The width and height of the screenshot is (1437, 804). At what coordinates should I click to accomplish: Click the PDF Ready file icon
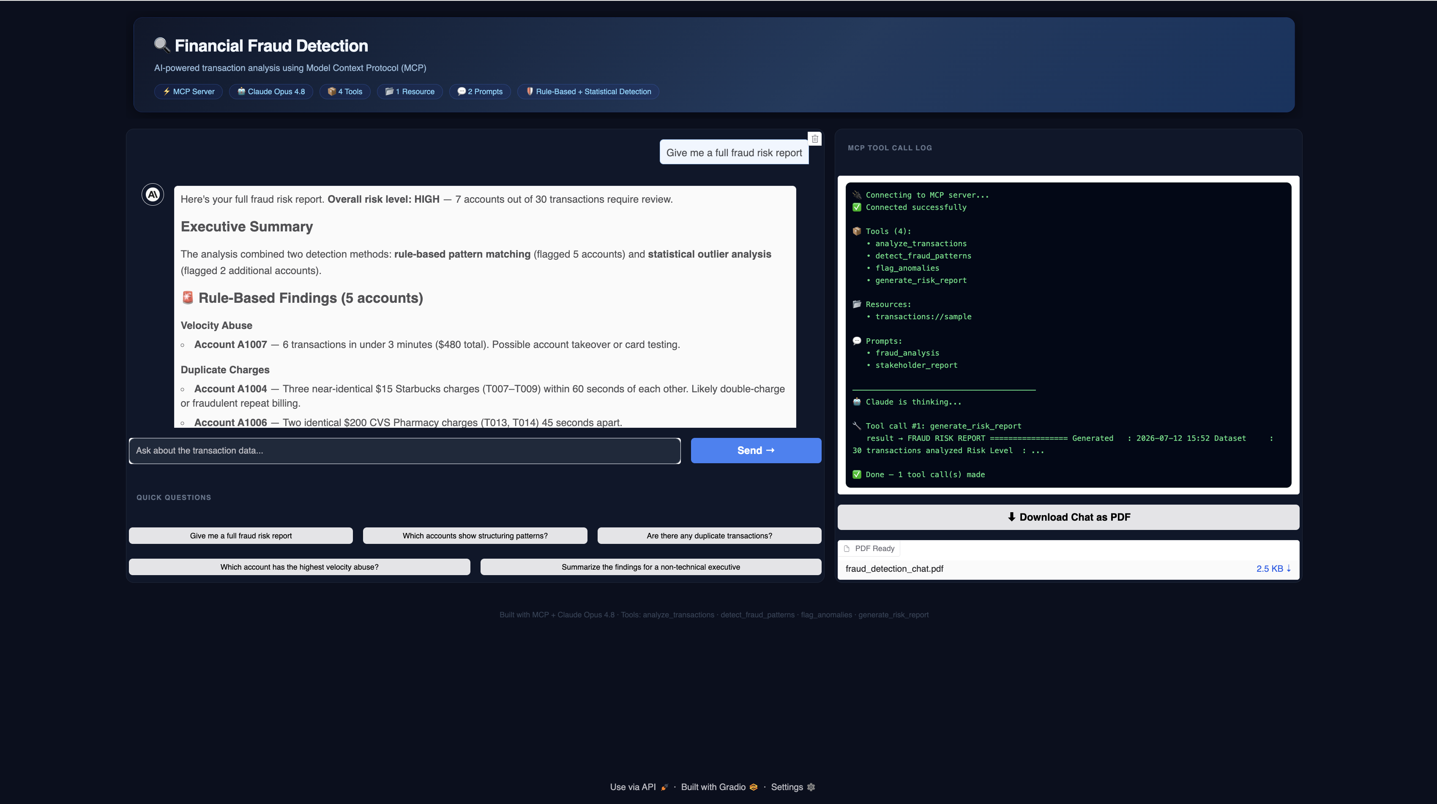pos(847,548)
